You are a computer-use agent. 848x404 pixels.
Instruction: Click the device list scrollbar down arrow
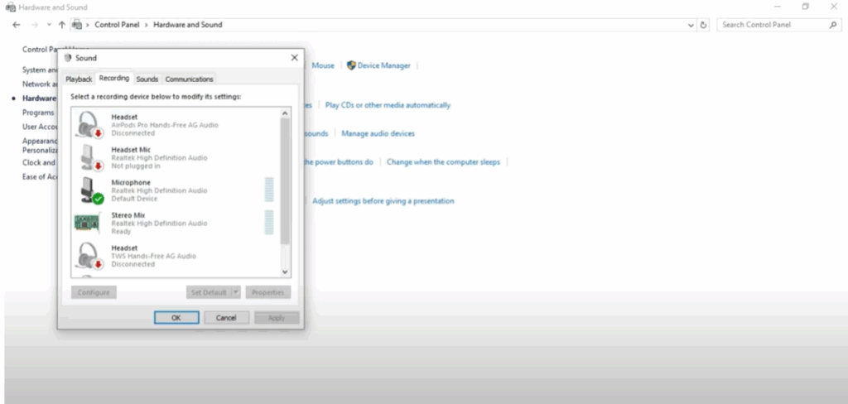click(286, 271)
